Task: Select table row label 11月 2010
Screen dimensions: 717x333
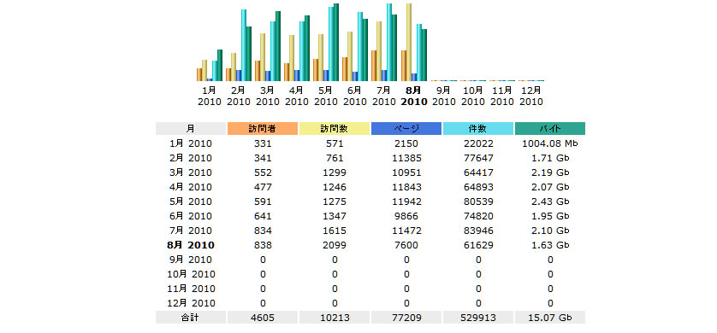Action: click(x=191, y=289)
